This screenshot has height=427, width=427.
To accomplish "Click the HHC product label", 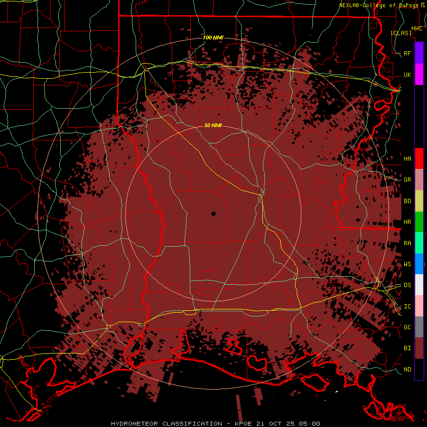I will coord(417,28).
